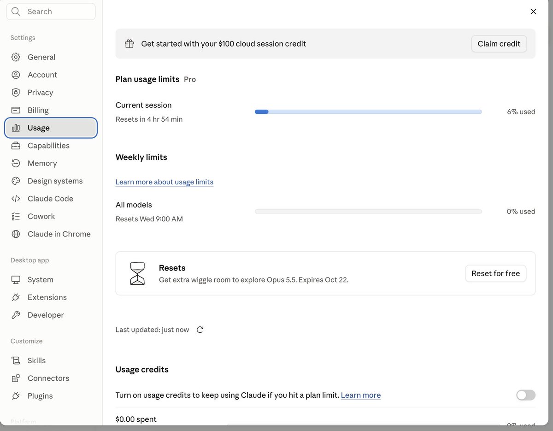Click the Usage bar chart icon
The height and width of the screenshot is (431, 553).
coord(16,128)
